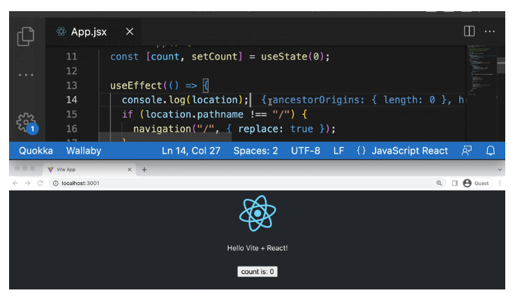Close the App.jsx editor tab
The image size is (522, 302).
[130, 31]
